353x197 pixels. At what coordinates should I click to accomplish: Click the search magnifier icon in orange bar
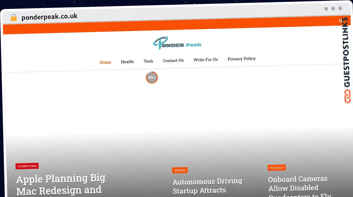point(341,21)
